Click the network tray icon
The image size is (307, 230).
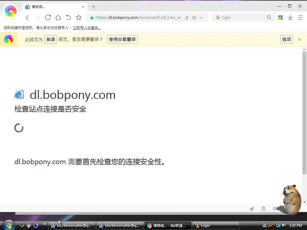(x=278, y=225)
